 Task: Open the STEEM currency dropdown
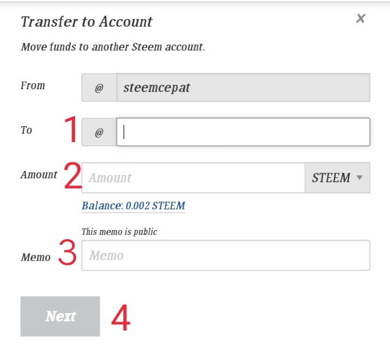[x=337, y=178]
